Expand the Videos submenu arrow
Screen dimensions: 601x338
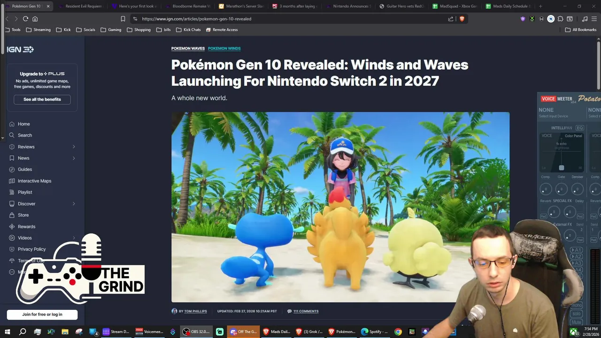[x=74, y=238]
